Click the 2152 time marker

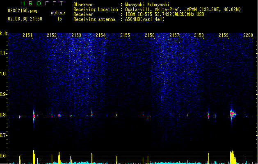[52, 35]
